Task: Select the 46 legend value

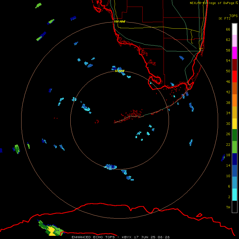Action: pyautogui.click(x=228, y=82)
